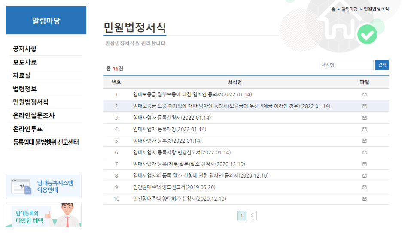Viewport: 402px width, 235px height.
Task: Open 보도자료 in sidebar menu
Action: pos(25,62)
